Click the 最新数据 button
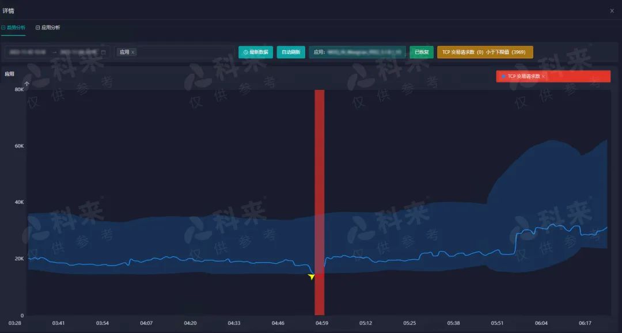Viewport: 622px width, 333px height. pos(256,52)
